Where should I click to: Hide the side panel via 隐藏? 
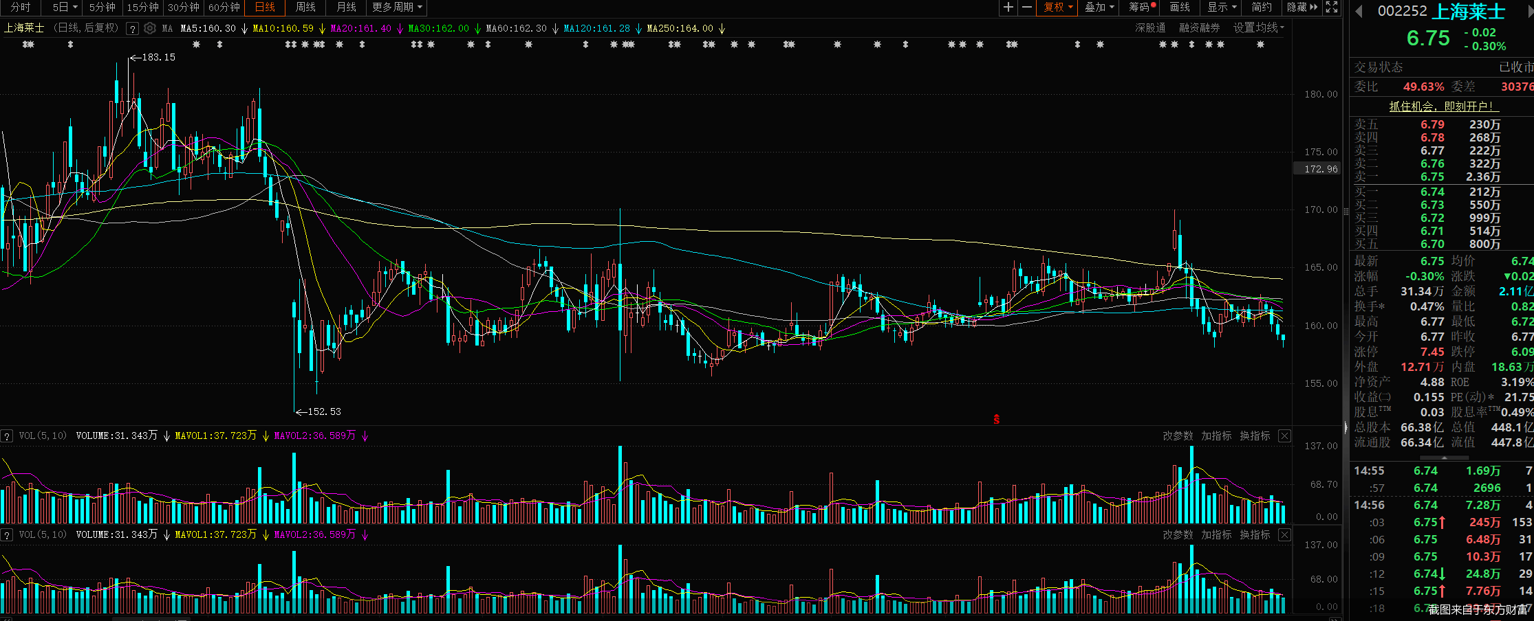point(1302,8)
